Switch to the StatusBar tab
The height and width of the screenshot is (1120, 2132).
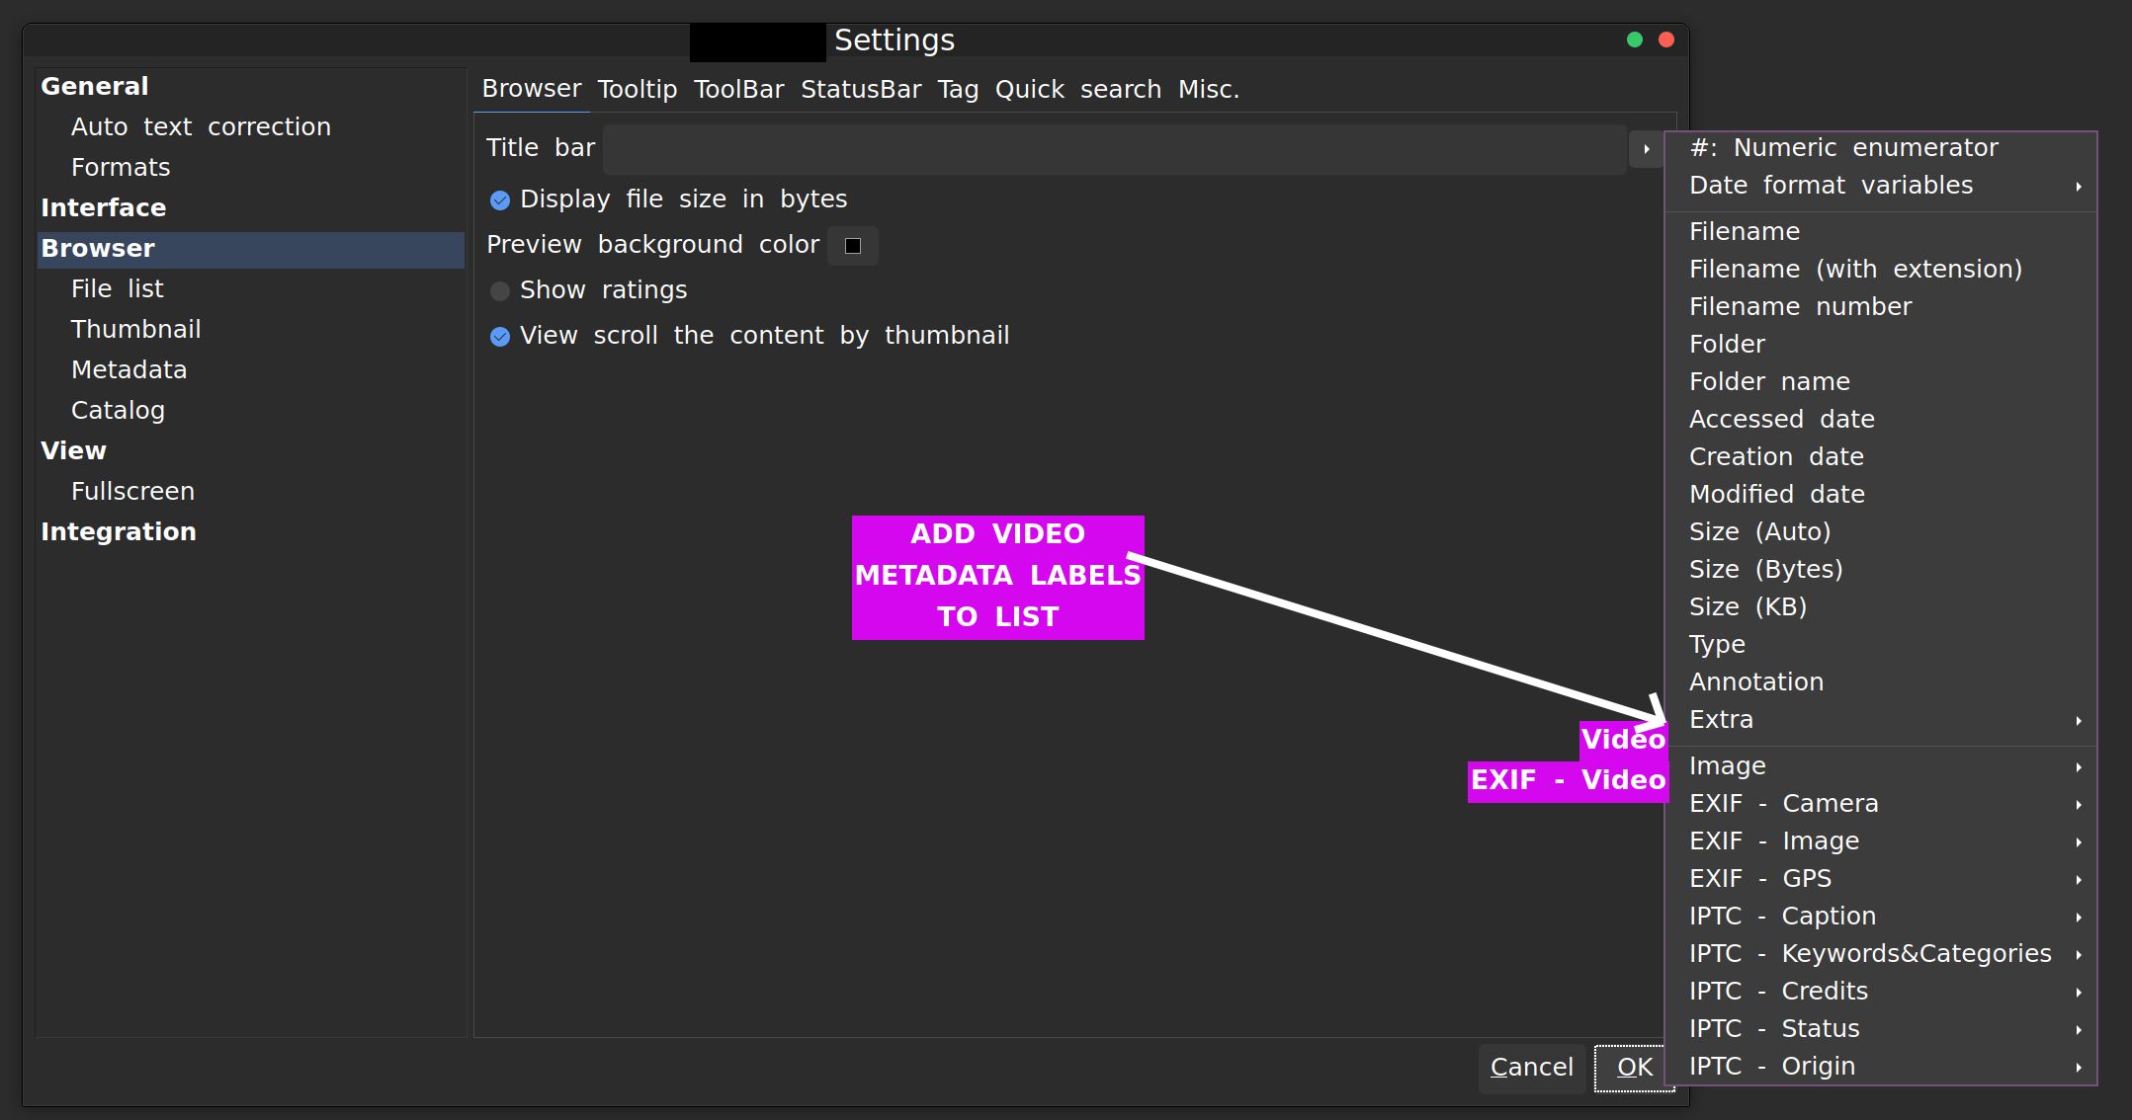[860, 90]
